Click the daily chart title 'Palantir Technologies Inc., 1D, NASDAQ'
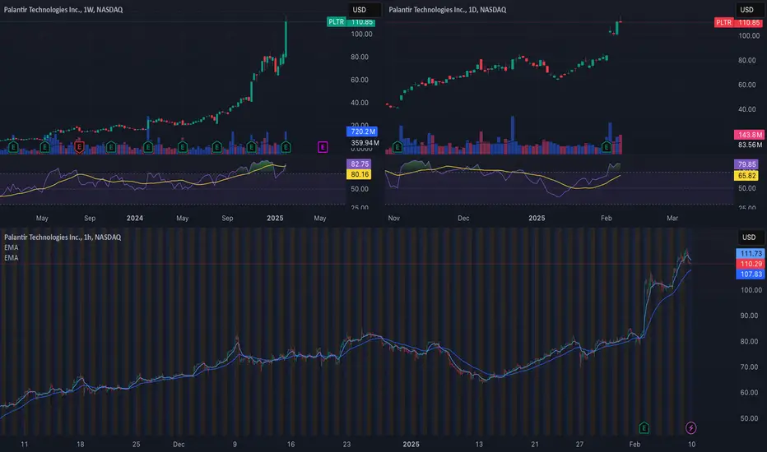Viewport: 767px width, 452px height. coord(447,10)
